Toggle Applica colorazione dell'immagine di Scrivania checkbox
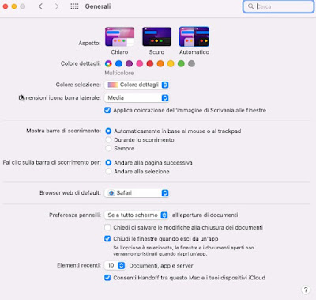 107,110
